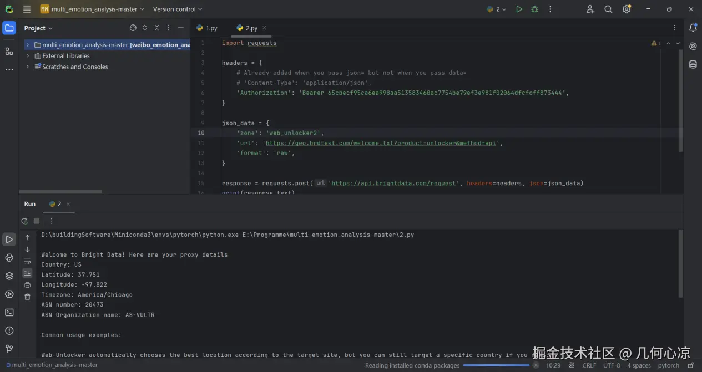Expand the External Libraries tree node
Image resolution: width=702 pixels, height=372 pixels.
[x=27, y=56]
